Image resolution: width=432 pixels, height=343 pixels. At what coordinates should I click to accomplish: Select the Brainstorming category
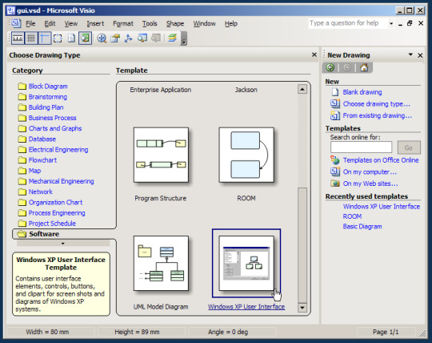click(42, 97)
